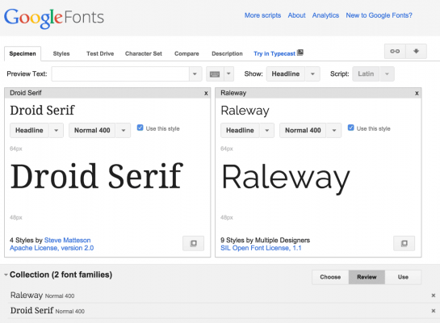
Task: Open the Analytics link
Action: (x=325, y=15)
